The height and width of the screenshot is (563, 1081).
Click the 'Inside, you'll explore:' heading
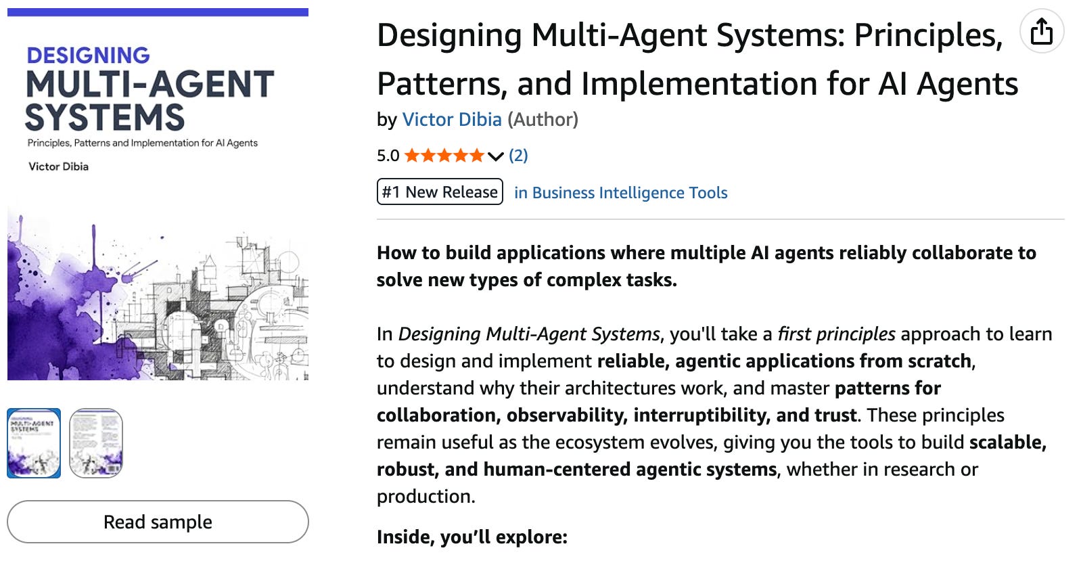[472, 537]
